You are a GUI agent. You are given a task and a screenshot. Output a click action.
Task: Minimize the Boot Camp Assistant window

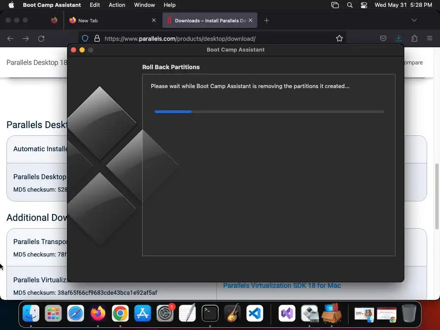tap(82, 50)
